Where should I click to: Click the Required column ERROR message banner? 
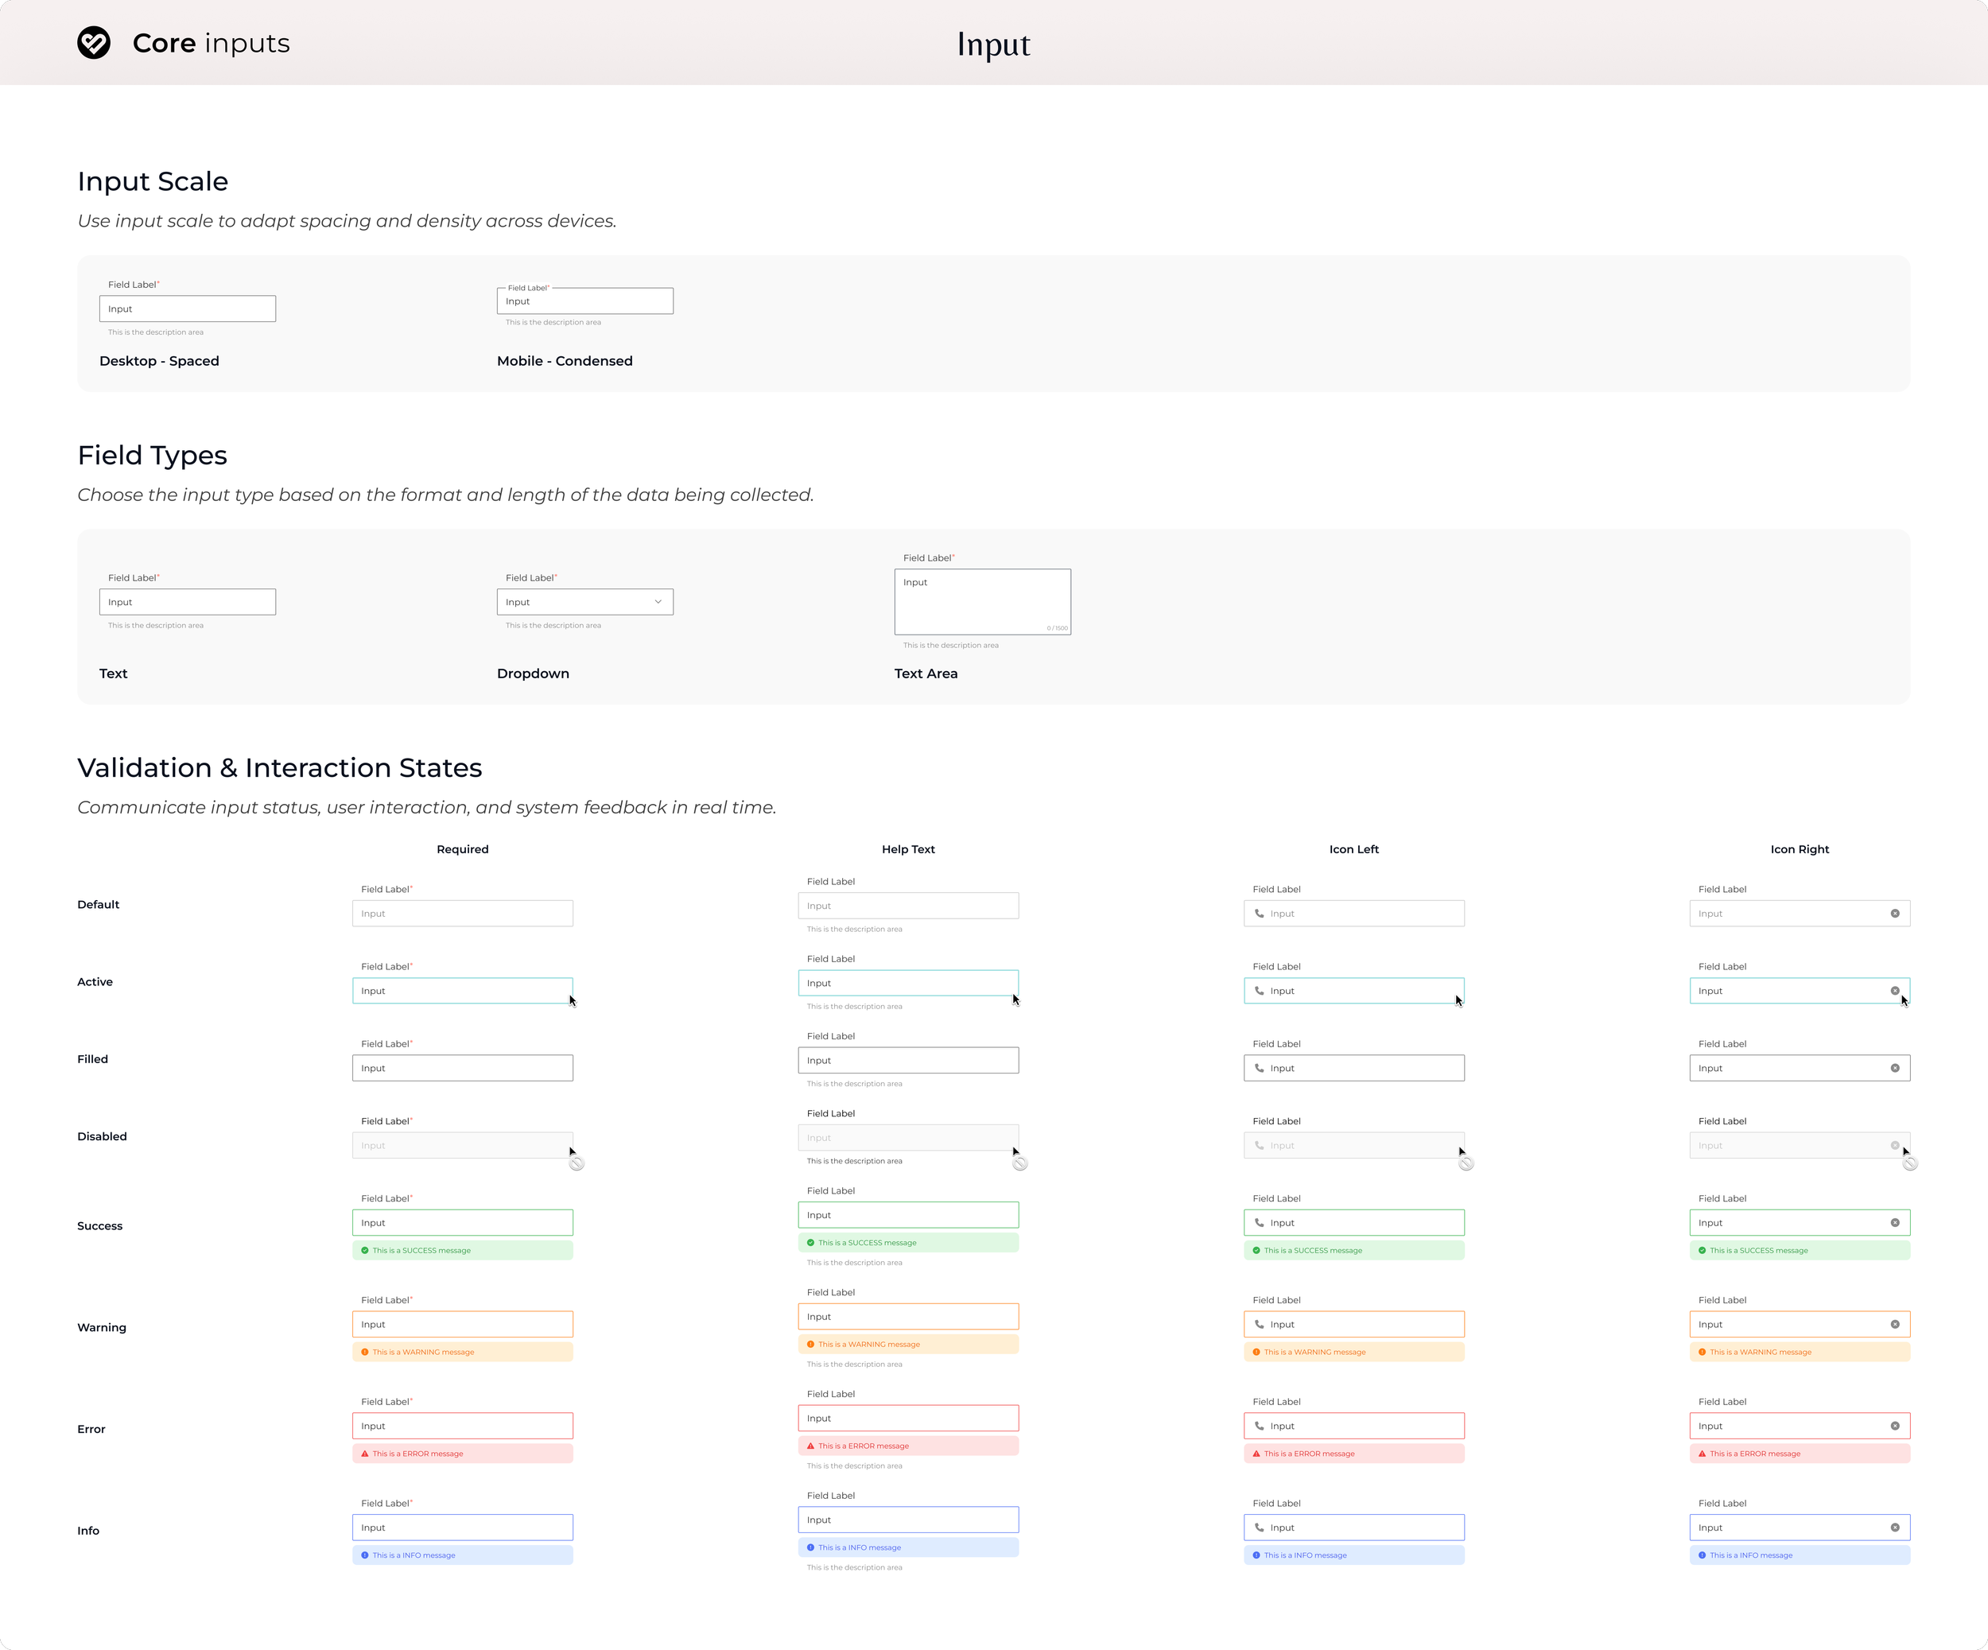click(x=462, y=1453)
